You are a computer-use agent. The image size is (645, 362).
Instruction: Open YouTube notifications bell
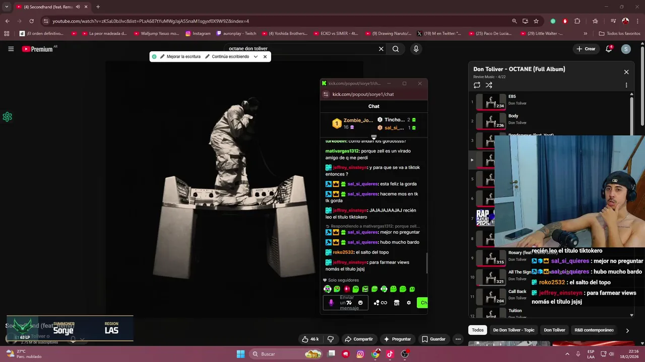609,49
